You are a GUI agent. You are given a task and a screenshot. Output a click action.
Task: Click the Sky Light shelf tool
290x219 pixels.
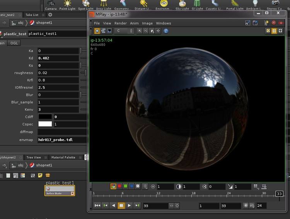(x=183, y=5)
